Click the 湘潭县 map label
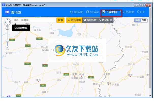Screen dimensions: 154x101 pos(75,78)
